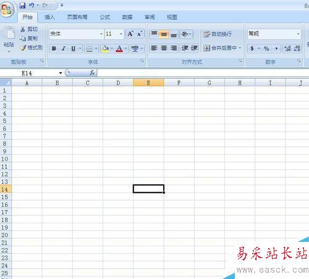Screen dimensions: 309x279
Task: Decrease cell indent
Action: coord(185,48)
